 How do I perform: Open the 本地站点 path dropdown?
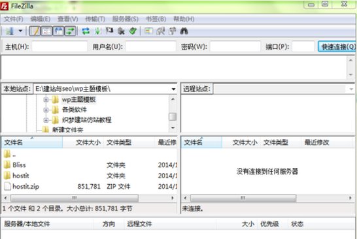tap(173, 89)
